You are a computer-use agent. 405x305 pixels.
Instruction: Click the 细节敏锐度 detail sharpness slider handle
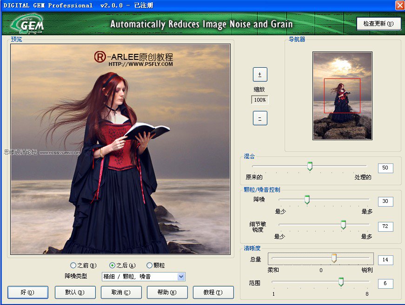343,225
